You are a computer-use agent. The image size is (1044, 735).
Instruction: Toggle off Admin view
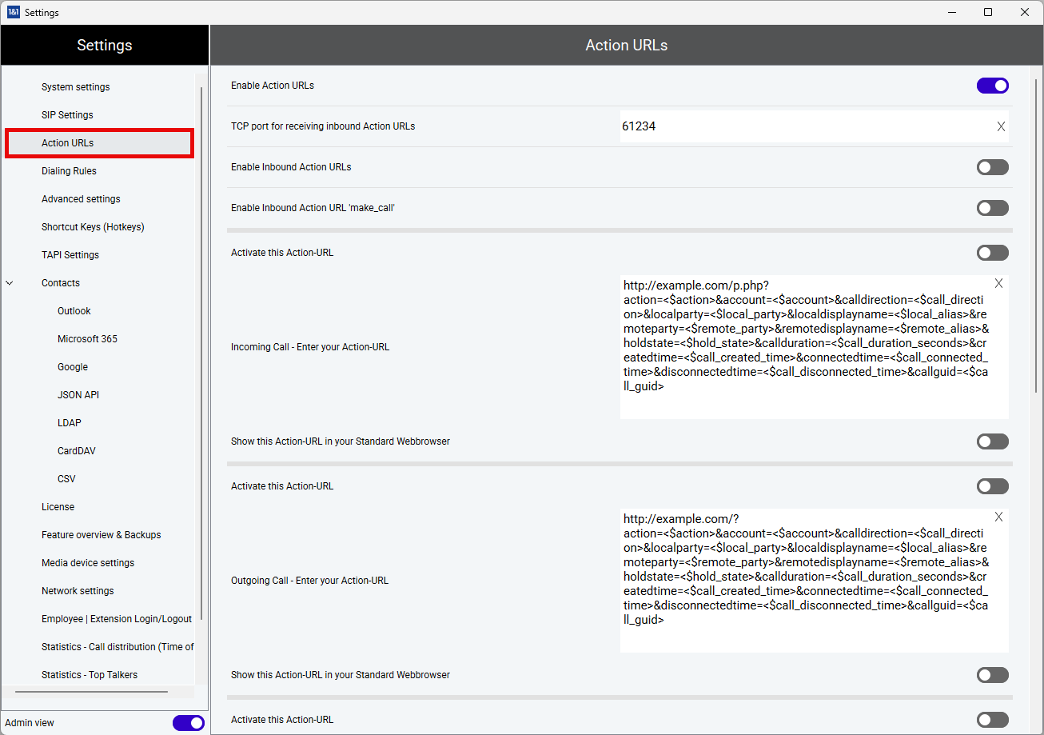(188, 723)
